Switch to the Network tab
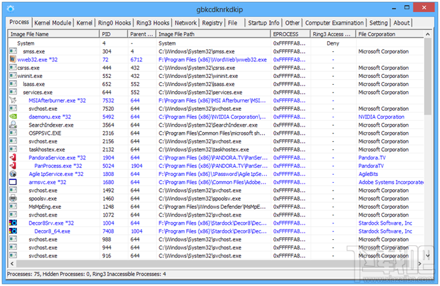This screenshot has height=286, width=440. pyautogui.click(x=185, y=23)
